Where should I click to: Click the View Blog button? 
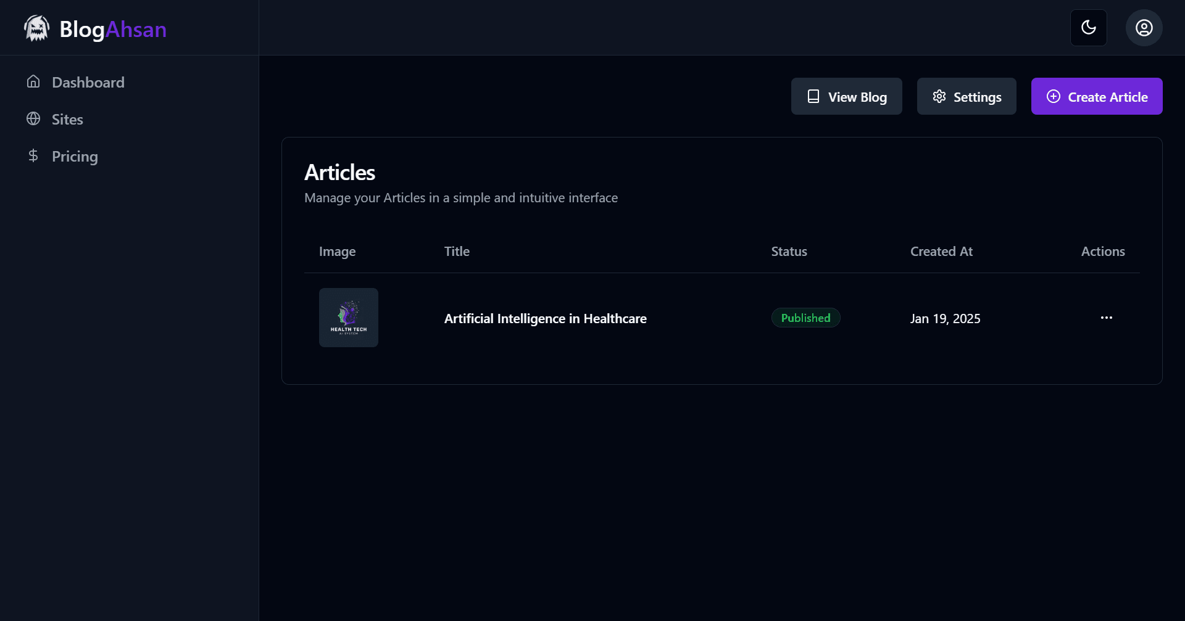point(846,96)
